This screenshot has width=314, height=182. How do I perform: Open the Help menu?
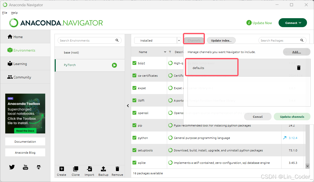pyautogui.click(x=14, y=13)
